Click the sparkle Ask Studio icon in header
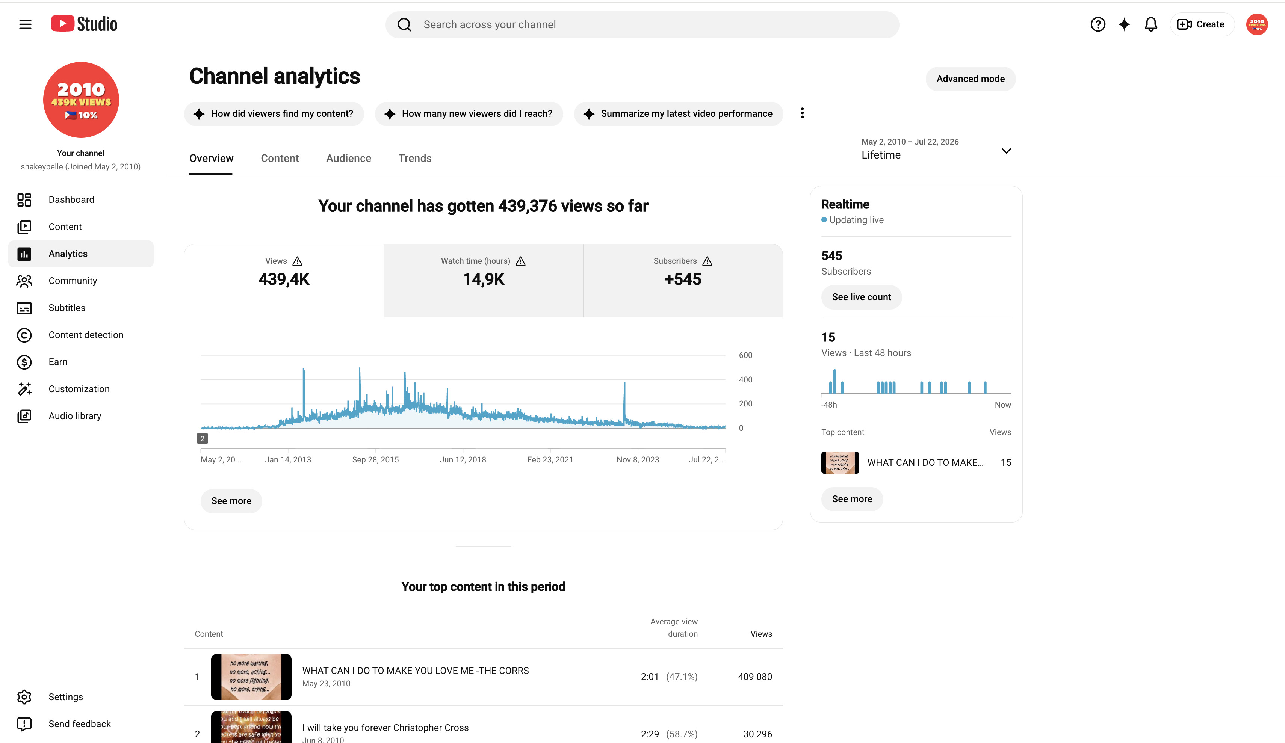The width and height of the screenshot is (1285, 743). coord(1124,24)
